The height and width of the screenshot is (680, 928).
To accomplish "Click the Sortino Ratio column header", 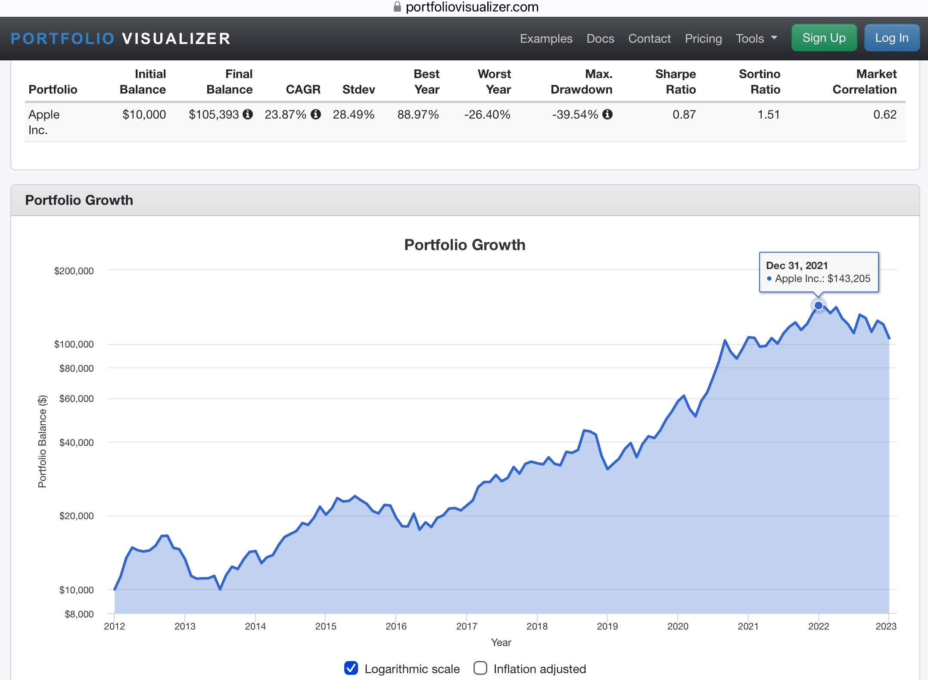I will (x=760, y=81).
